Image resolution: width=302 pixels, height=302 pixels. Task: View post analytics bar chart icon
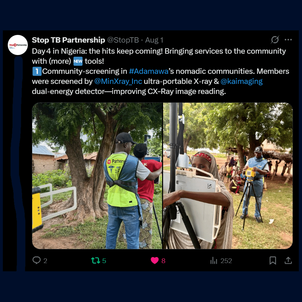214,260
